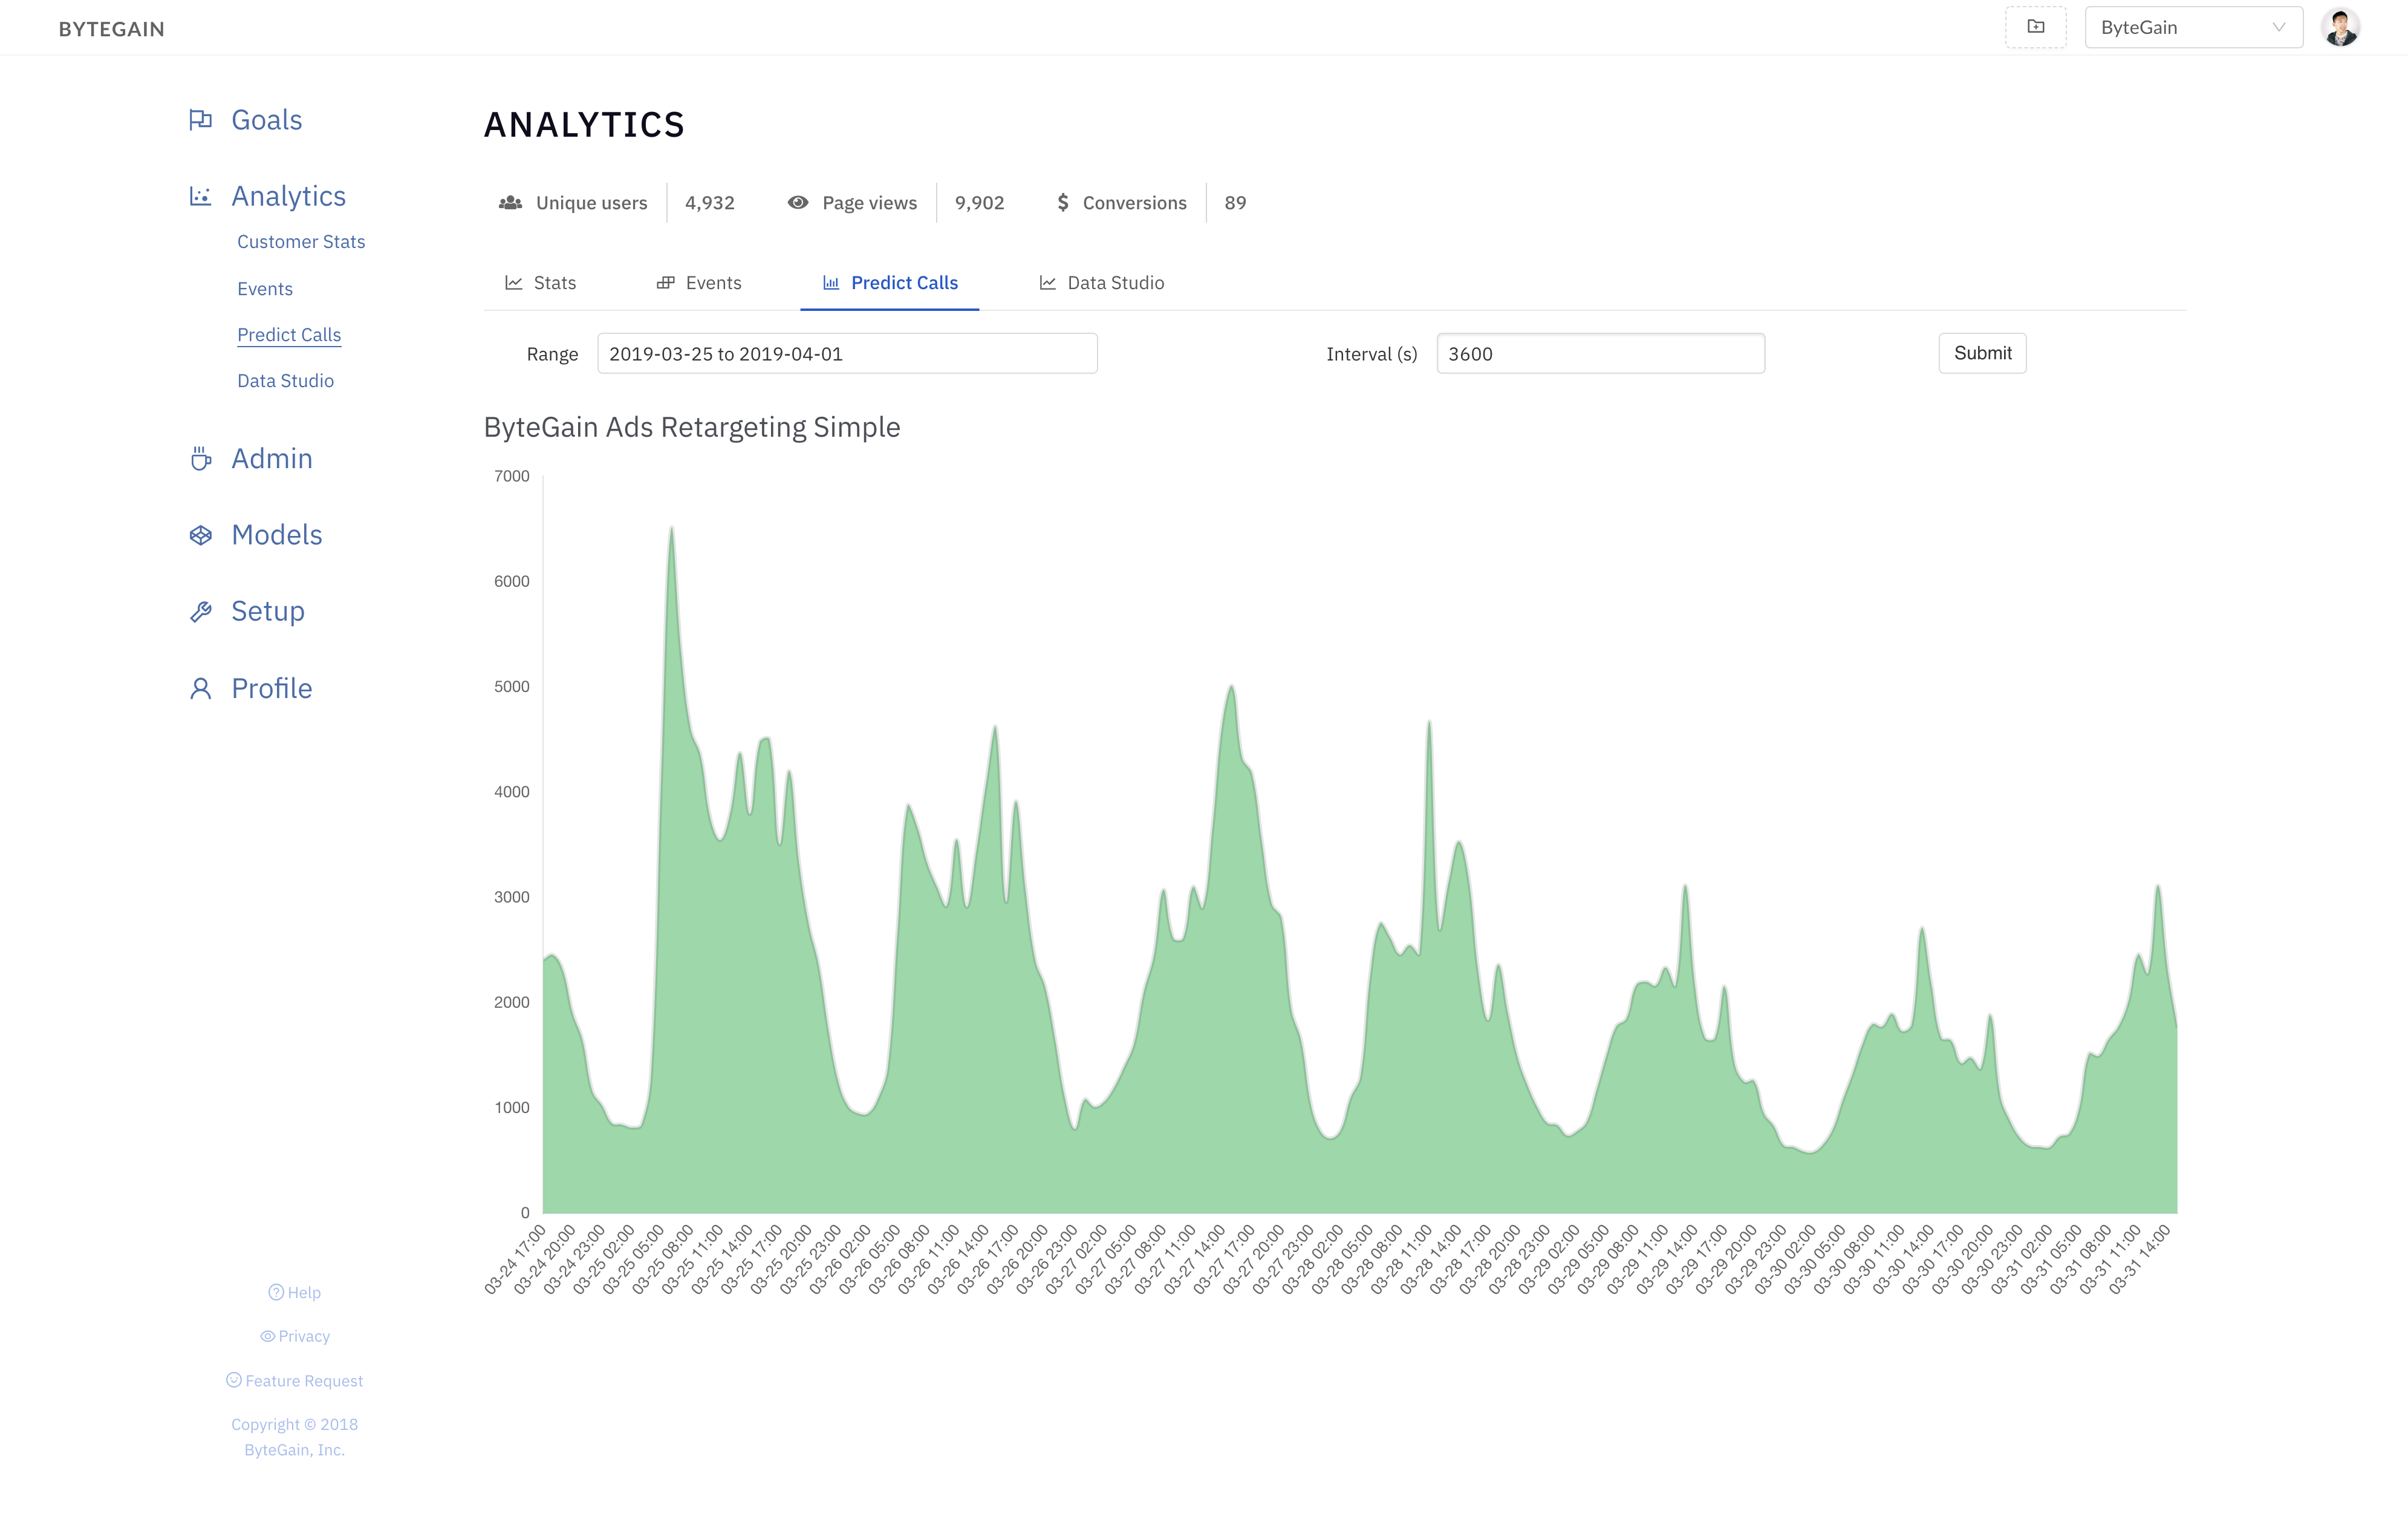Open the Analytics section expander

tap(289, 196)
